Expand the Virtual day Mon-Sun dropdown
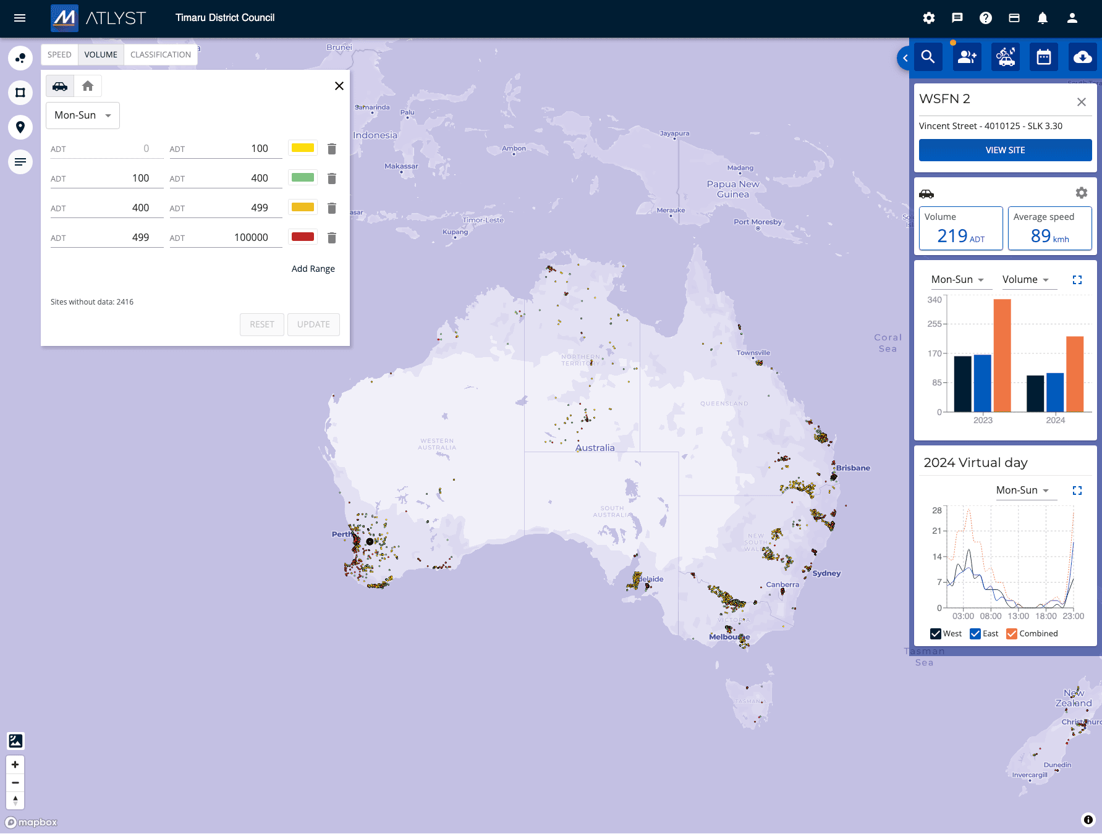This screenshot has height=834, width=1102. tap(1022, 491)
